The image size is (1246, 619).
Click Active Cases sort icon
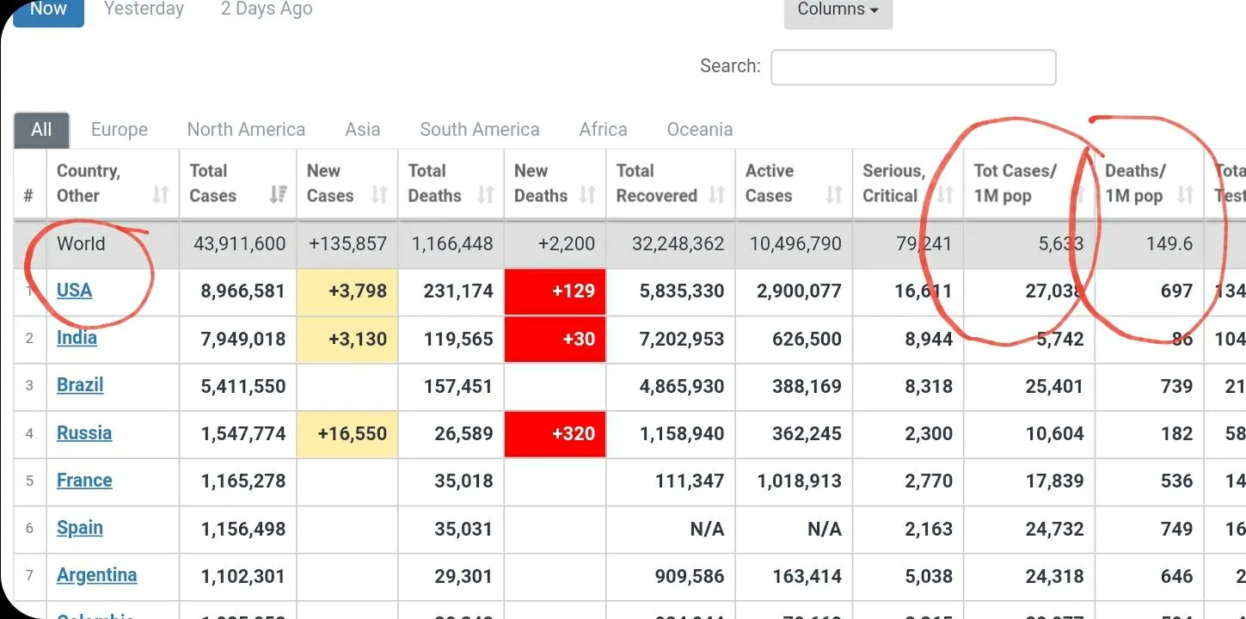[x=833, y=195]
